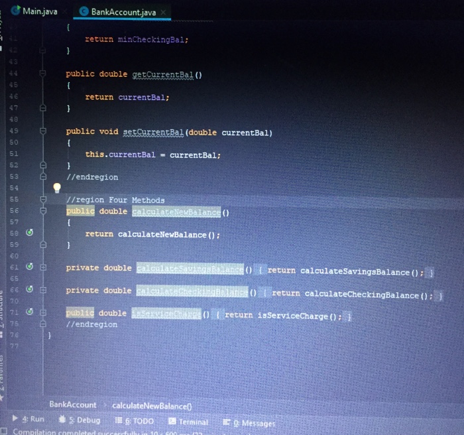Click highlighted 'public' keyword on line 71

click(x=80, y=313)
